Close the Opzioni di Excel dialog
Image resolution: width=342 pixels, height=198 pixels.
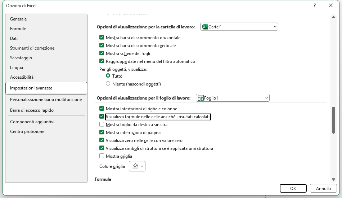coord(331,6)
